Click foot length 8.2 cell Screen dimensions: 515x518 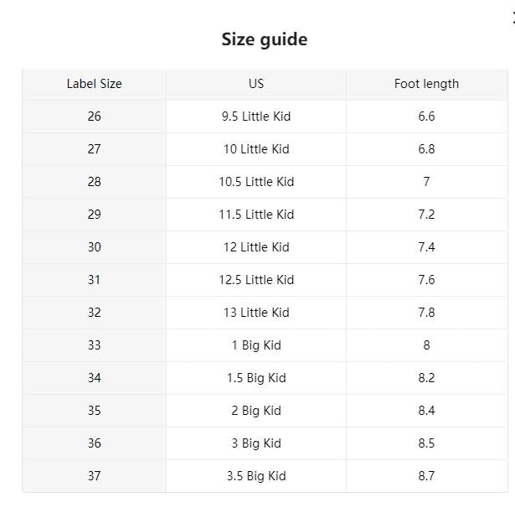(426, 378)
